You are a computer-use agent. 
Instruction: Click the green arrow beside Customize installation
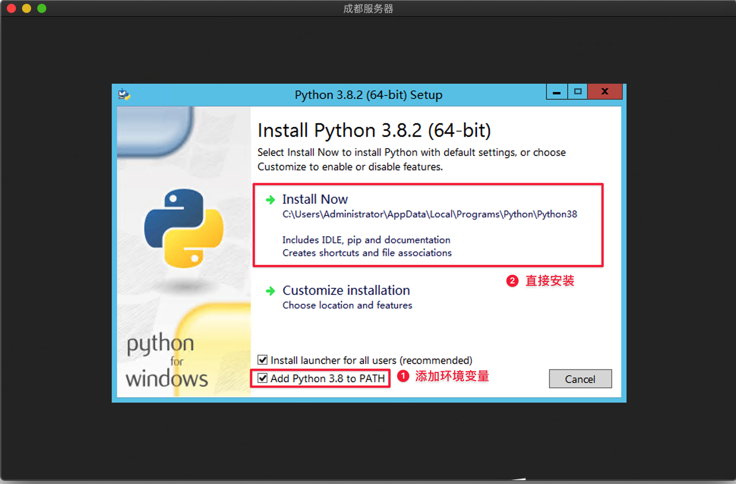pyautogui.click(x=270, y=291)
